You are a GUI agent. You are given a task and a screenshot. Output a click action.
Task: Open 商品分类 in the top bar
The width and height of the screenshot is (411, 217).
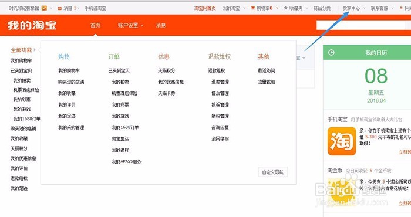pos(322,8)
